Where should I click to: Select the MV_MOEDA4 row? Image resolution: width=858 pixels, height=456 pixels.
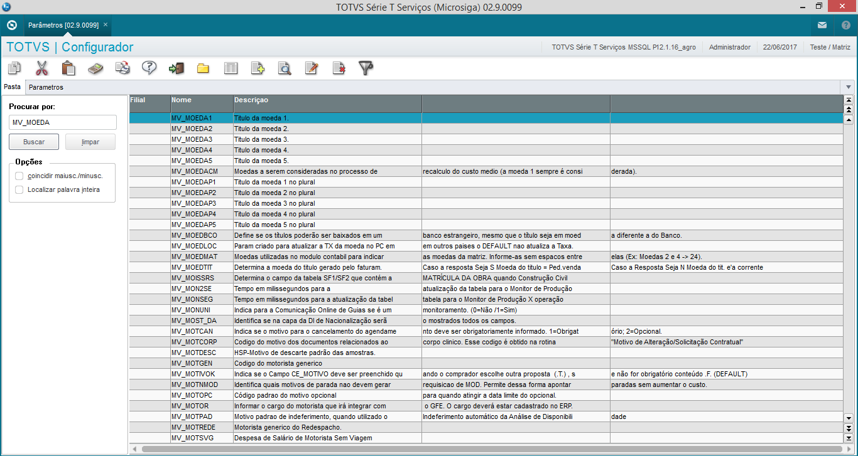pyautogui.click(x=486, y=149)
